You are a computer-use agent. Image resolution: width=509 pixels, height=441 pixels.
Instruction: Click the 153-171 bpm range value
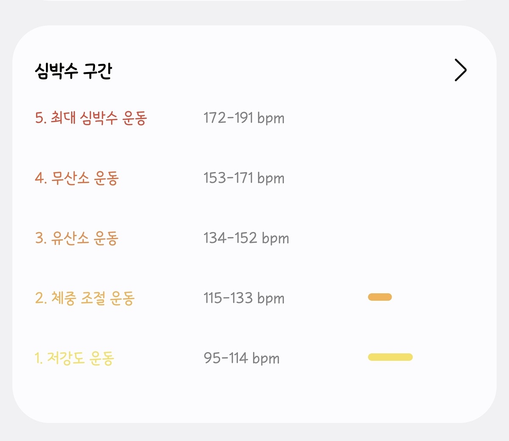(x=243, y=178)
